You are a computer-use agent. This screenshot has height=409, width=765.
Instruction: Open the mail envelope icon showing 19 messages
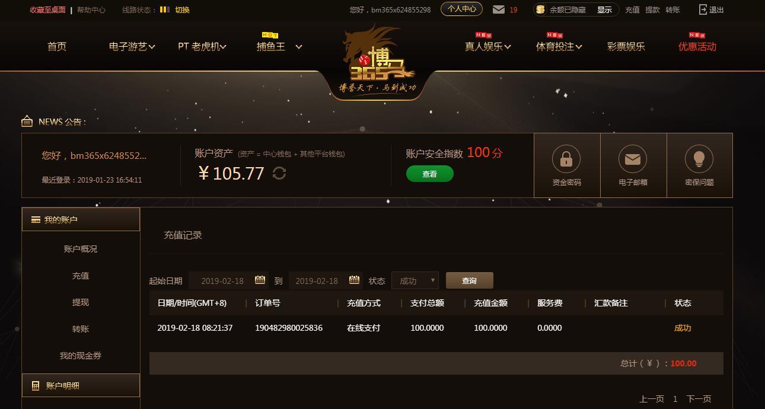click(499, 9)
